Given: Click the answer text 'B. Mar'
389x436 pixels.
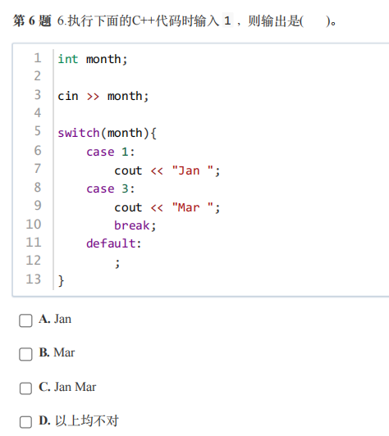Looking at the screenshot, I should click(57, 352).
